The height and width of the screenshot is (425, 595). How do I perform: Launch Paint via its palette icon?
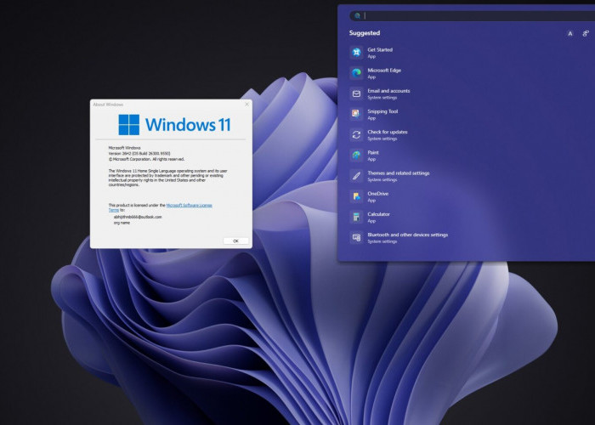pyautogui.click(x=356, y=156)
